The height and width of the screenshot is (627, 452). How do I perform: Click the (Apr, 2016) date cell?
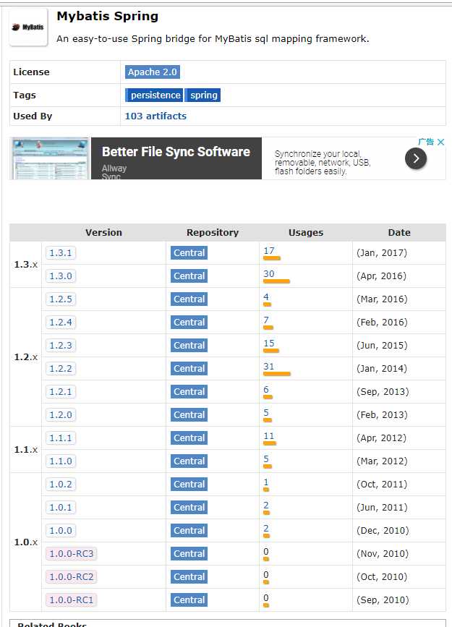tap(382, 276)
